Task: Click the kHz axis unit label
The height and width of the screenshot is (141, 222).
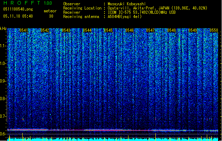Action: point(3,29)
